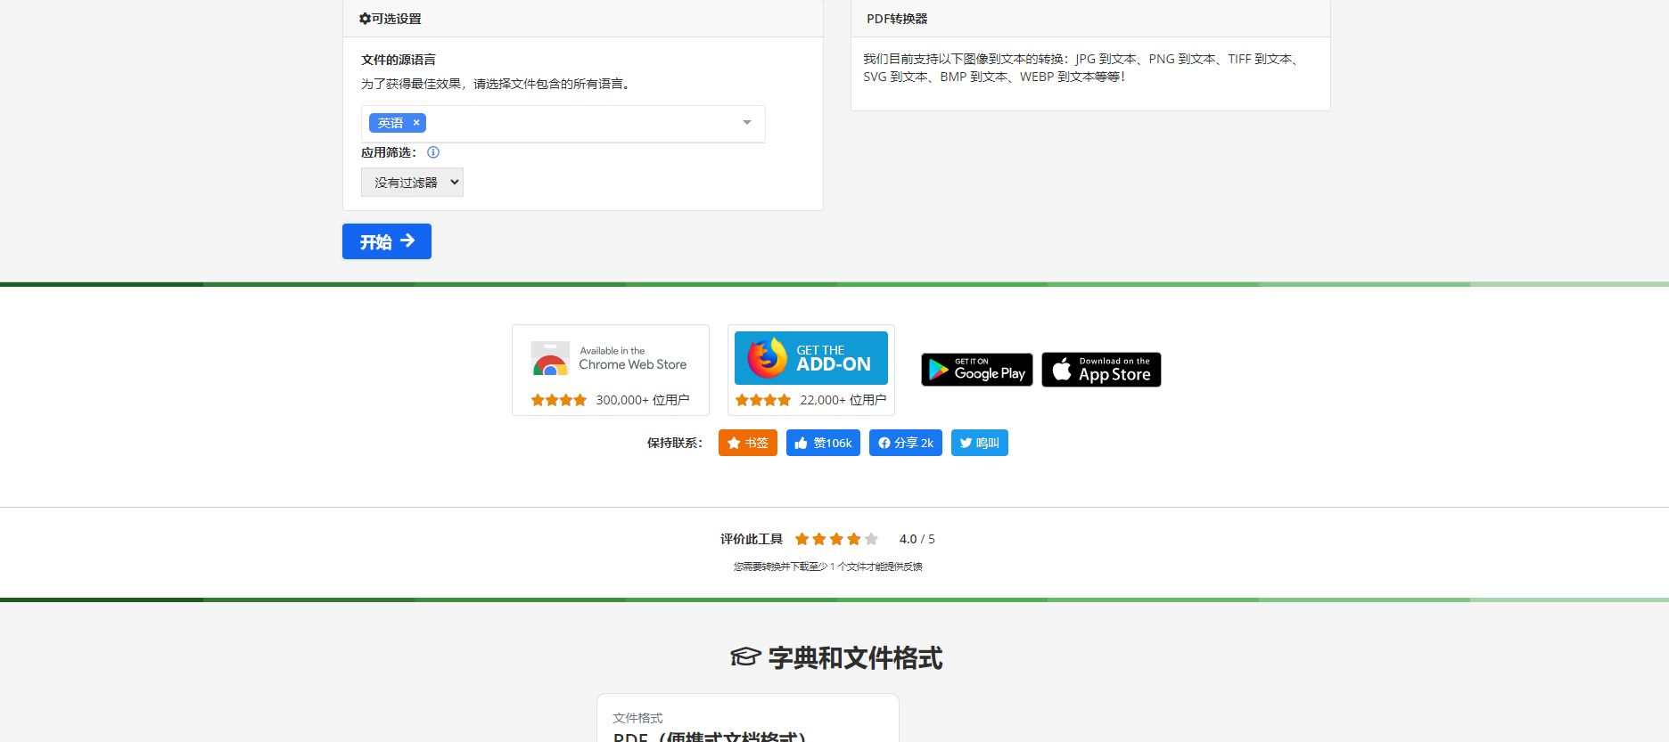This screenshot has width=1669, height=742.
Task: Click the 赞106k like button
Action: pyautogui.click(x=823, y=443)
